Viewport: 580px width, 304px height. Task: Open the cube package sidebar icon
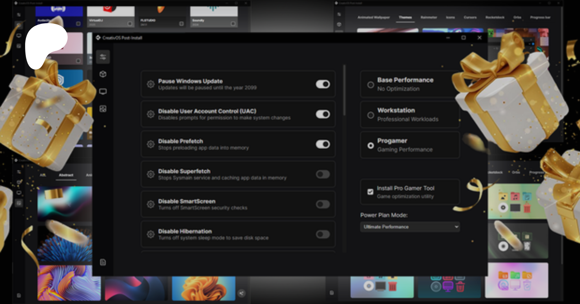click(x=103, y=74)
